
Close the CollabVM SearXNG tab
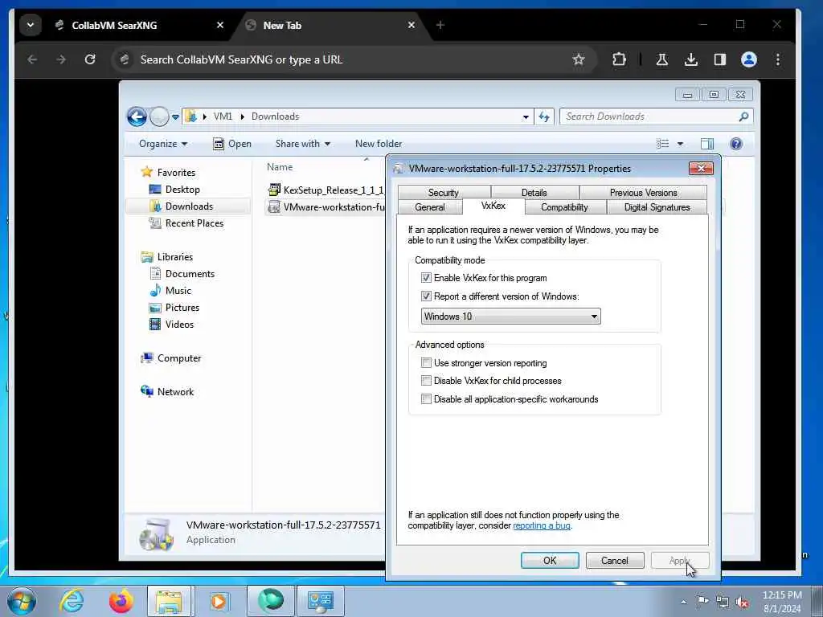coord(220,25)
